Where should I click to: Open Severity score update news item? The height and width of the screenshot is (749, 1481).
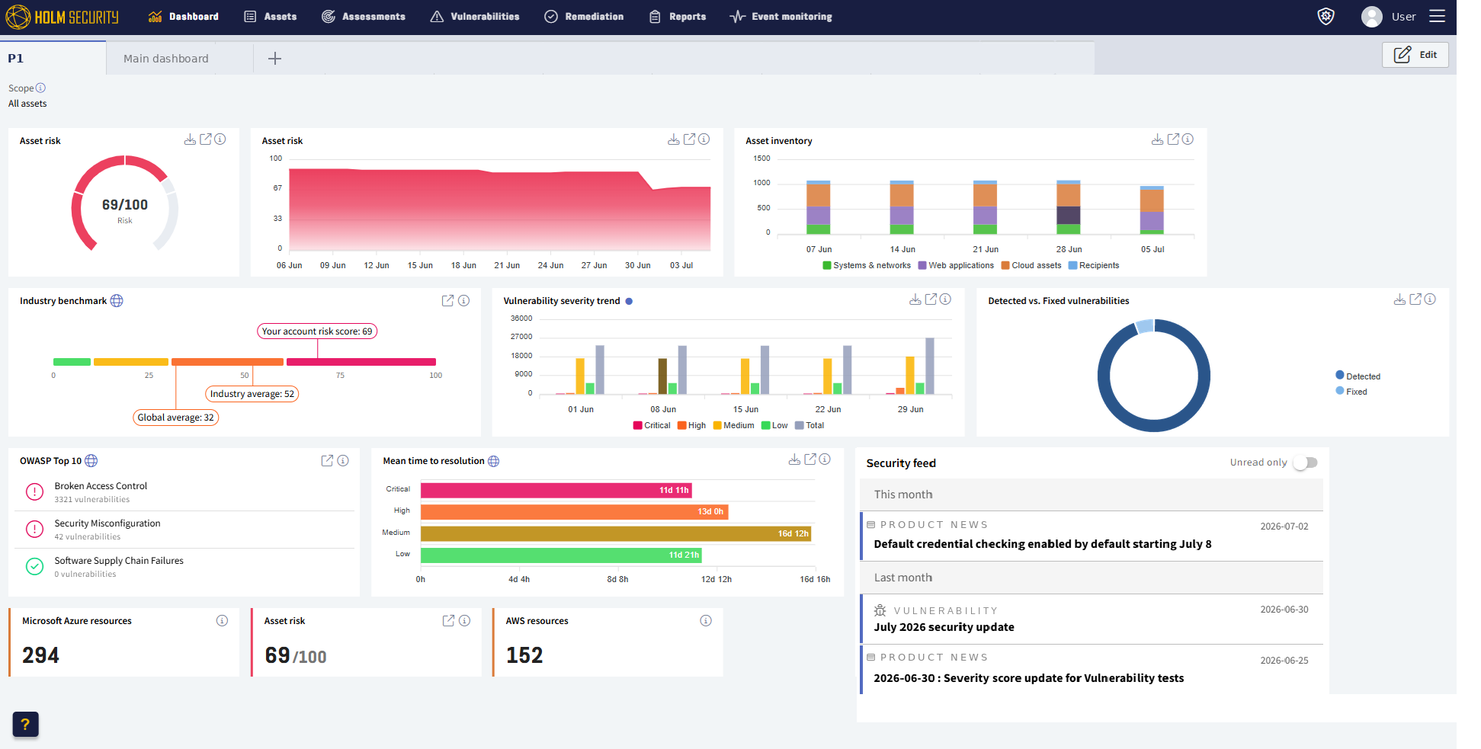(x=1092, y=669)
